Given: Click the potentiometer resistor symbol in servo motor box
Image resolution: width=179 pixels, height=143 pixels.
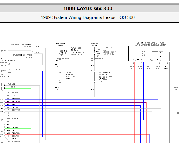Looking at the screenshot, I should (161, 52).
